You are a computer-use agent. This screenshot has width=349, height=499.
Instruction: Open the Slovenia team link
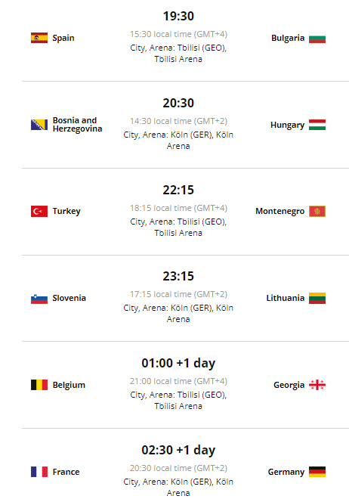point(69,298)
